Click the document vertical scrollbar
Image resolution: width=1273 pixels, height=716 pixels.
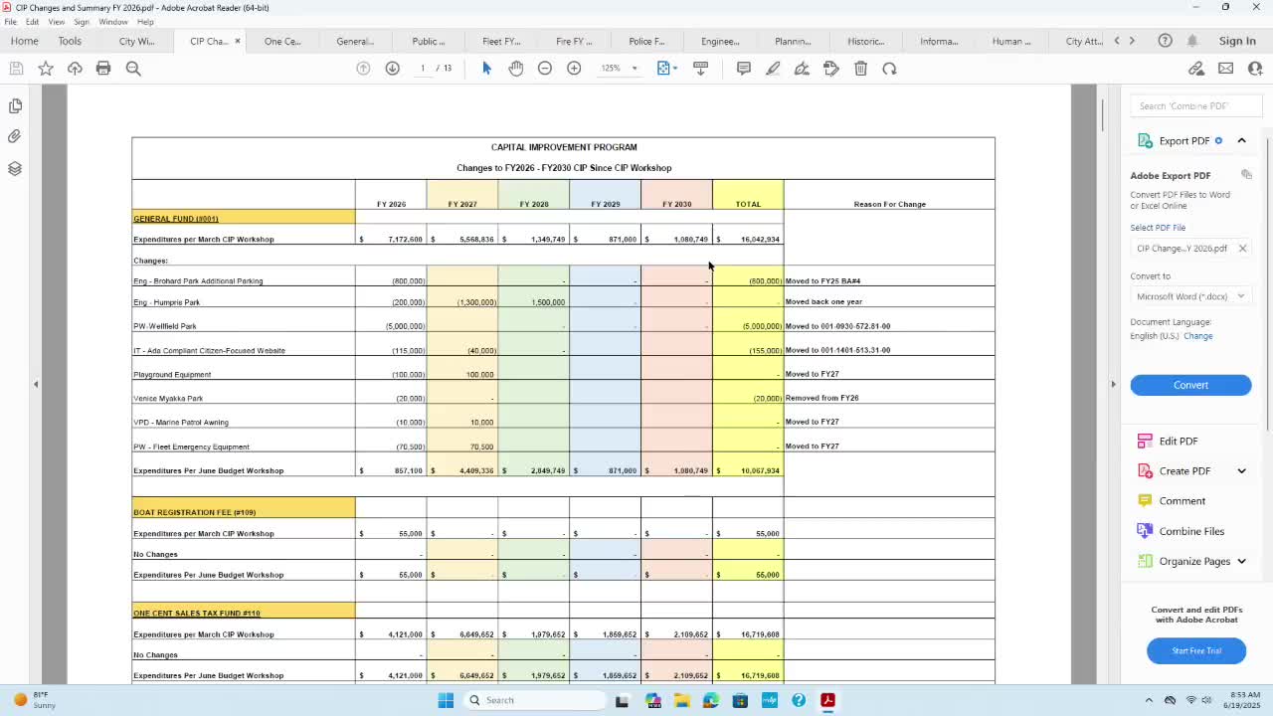1102,114
